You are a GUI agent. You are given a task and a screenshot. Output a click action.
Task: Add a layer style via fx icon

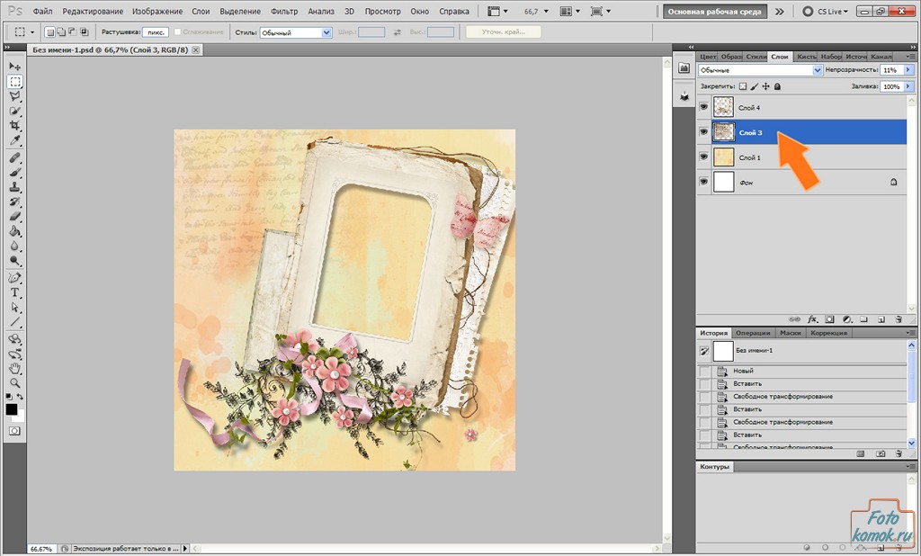point(812,318)
